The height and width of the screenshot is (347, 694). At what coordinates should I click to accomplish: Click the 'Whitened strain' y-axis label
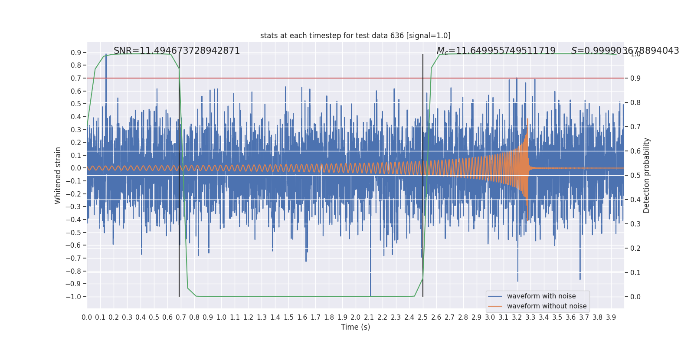(58, 175)
